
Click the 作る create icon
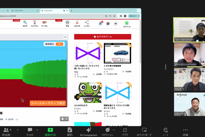tap(67, 24)
